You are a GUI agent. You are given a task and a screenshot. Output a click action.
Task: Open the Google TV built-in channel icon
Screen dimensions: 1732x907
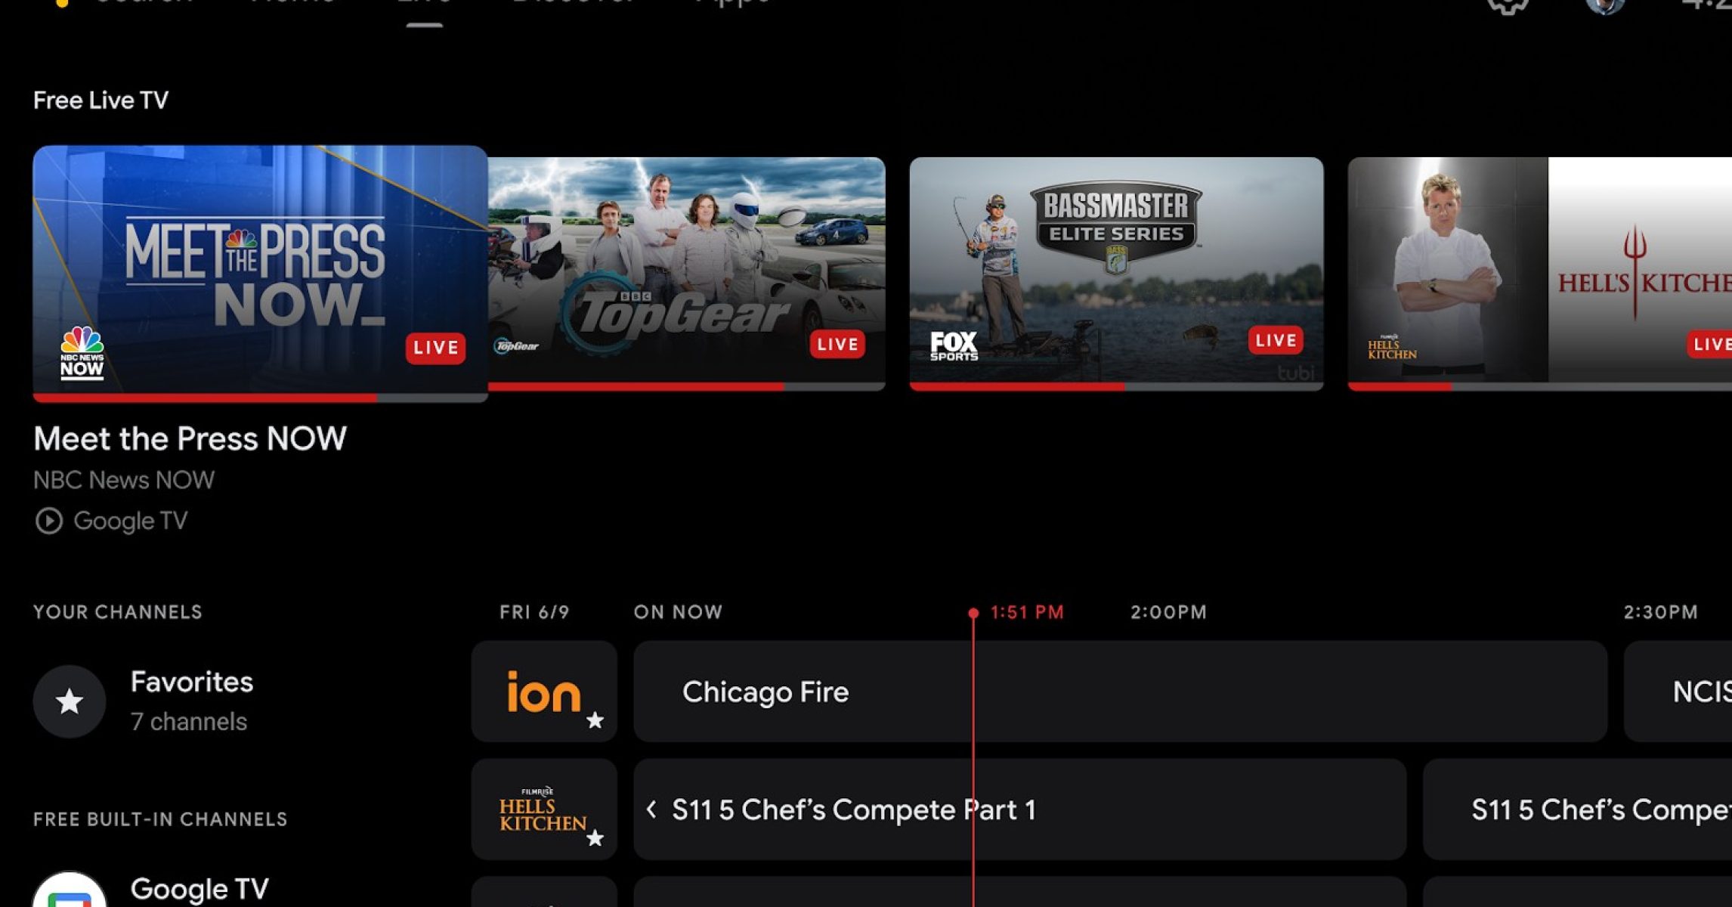pos(69,893)
